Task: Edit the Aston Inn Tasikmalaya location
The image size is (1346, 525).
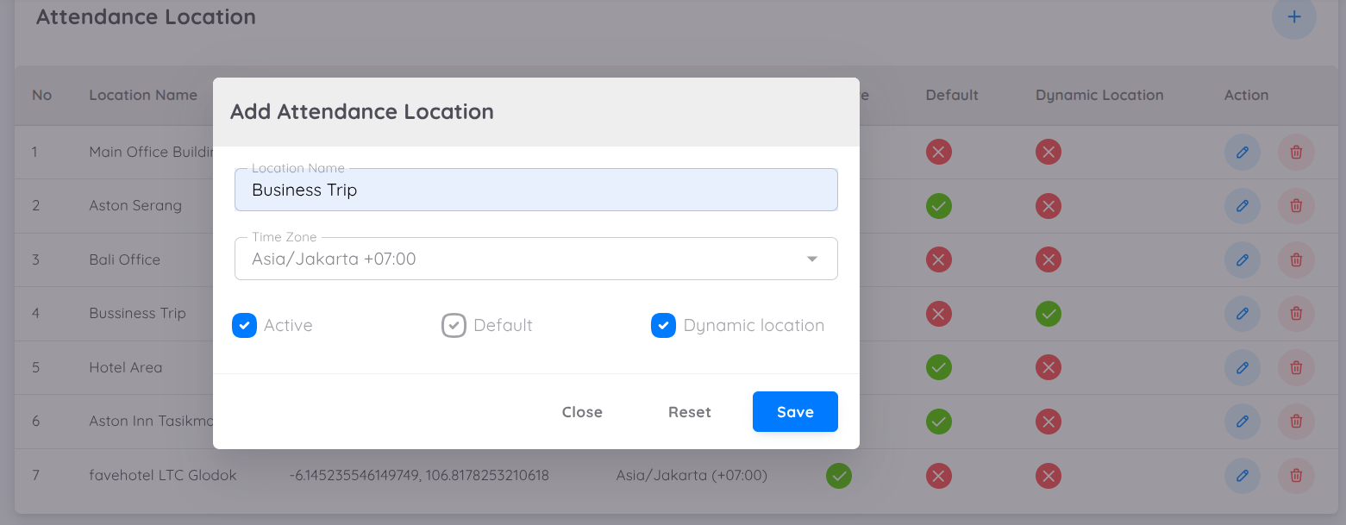Action: pyautogui.click(x=1242, y=422)
